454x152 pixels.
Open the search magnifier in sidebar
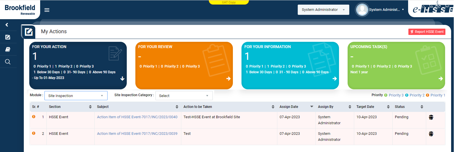click(x=8, y=62)
